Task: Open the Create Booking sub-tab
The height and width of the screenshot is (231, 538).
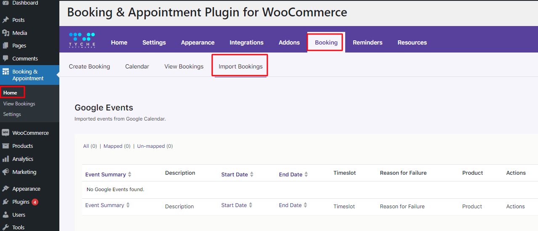Action: pyautogui.click(x=90, y=66)
